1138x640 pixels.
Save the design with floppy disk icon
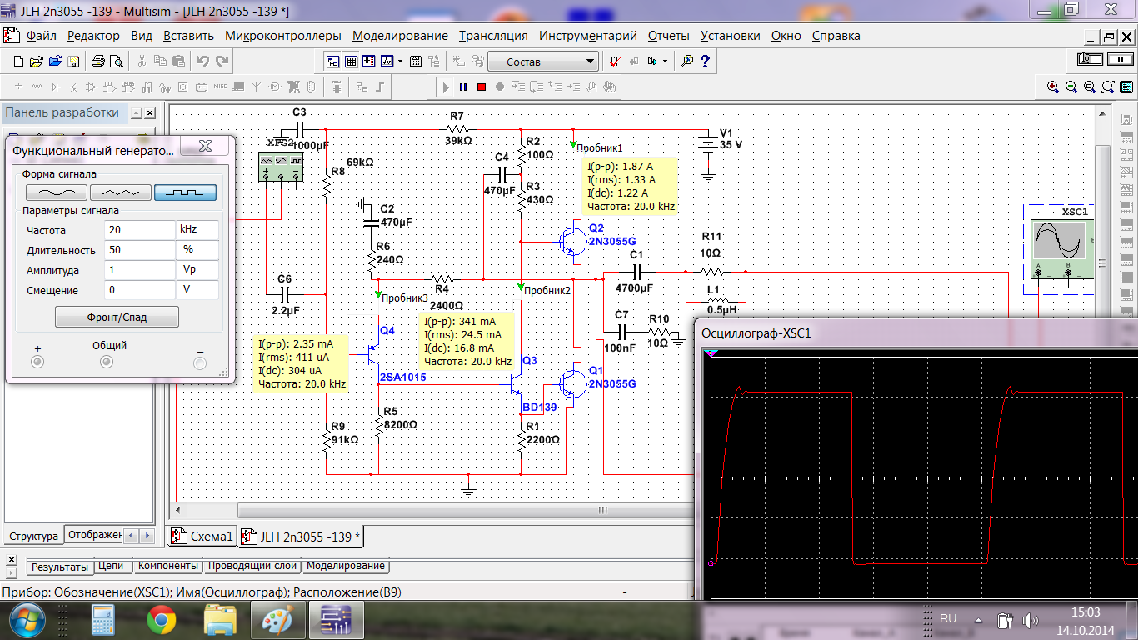point(73,62)
